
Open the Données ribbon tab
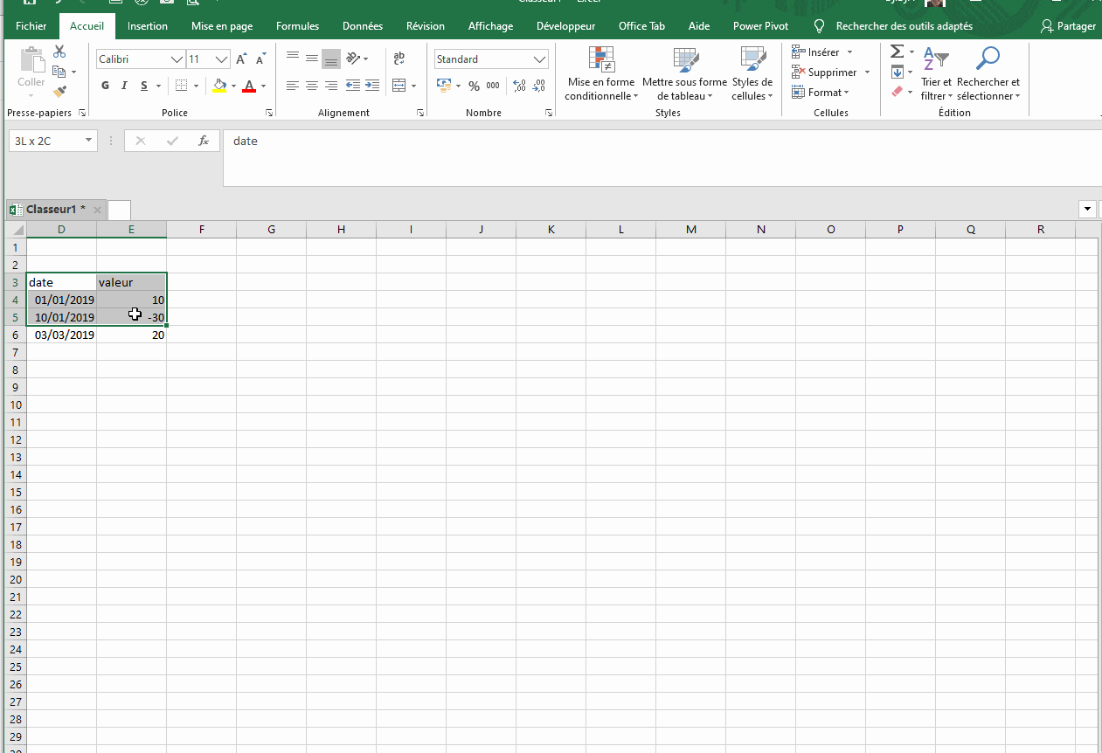pos(363,26)
